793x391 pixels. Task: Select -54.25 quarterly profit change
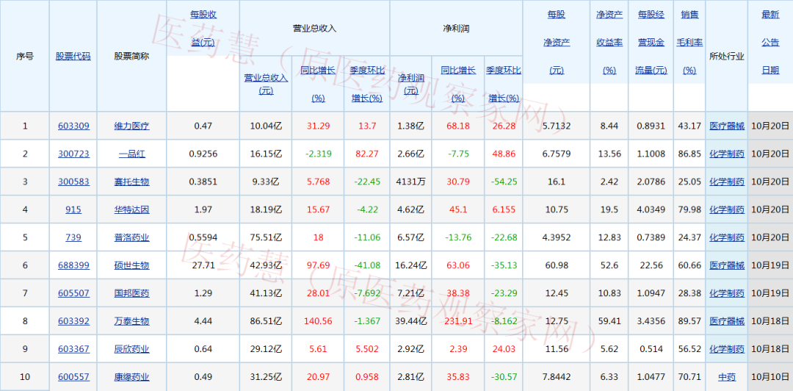click(503, 182)
